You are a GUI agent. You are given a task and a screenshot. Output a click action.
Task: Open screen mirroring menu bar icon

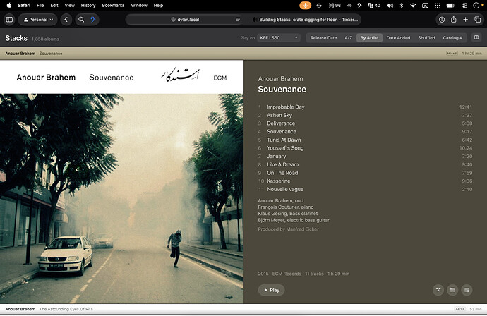click(x=425, y=5)
